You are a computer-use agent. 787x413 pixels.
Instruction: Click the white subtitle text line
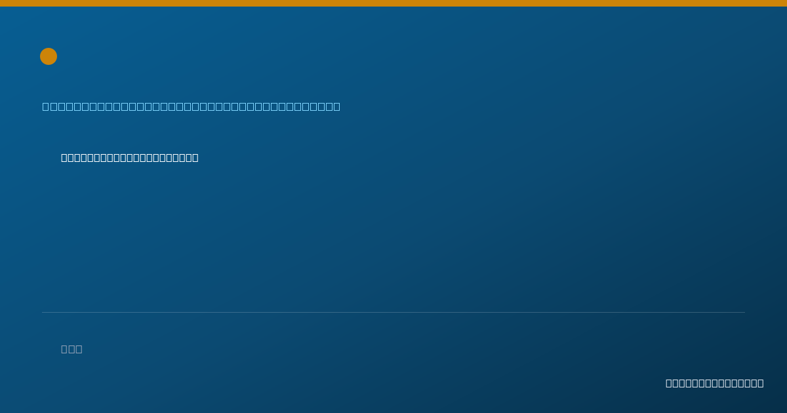pos(130,157)
